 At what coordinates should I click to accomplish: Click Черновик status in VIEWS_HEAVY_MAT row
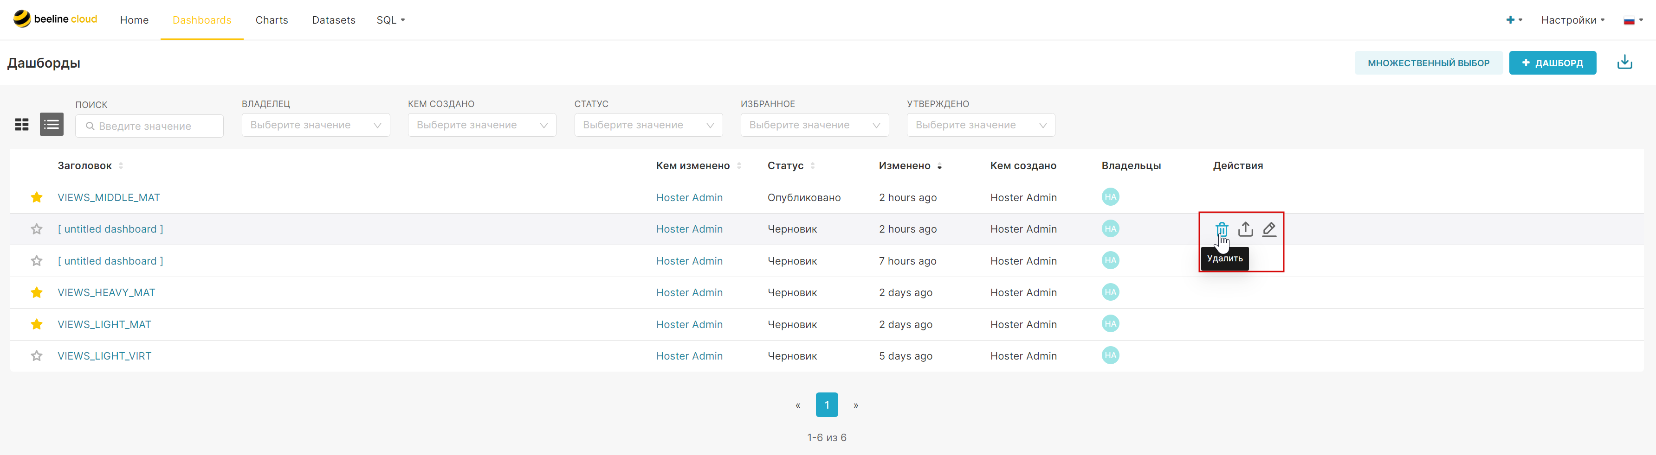792,292
